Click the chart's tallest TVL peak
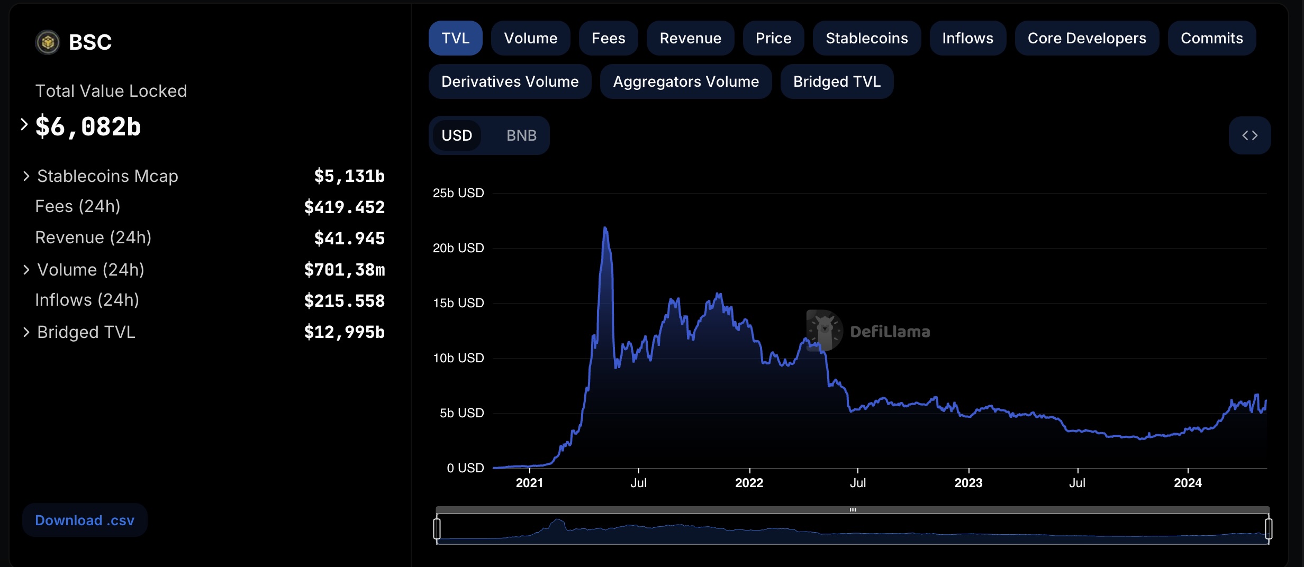This screenshot has width=1304, height=567. 605,228
